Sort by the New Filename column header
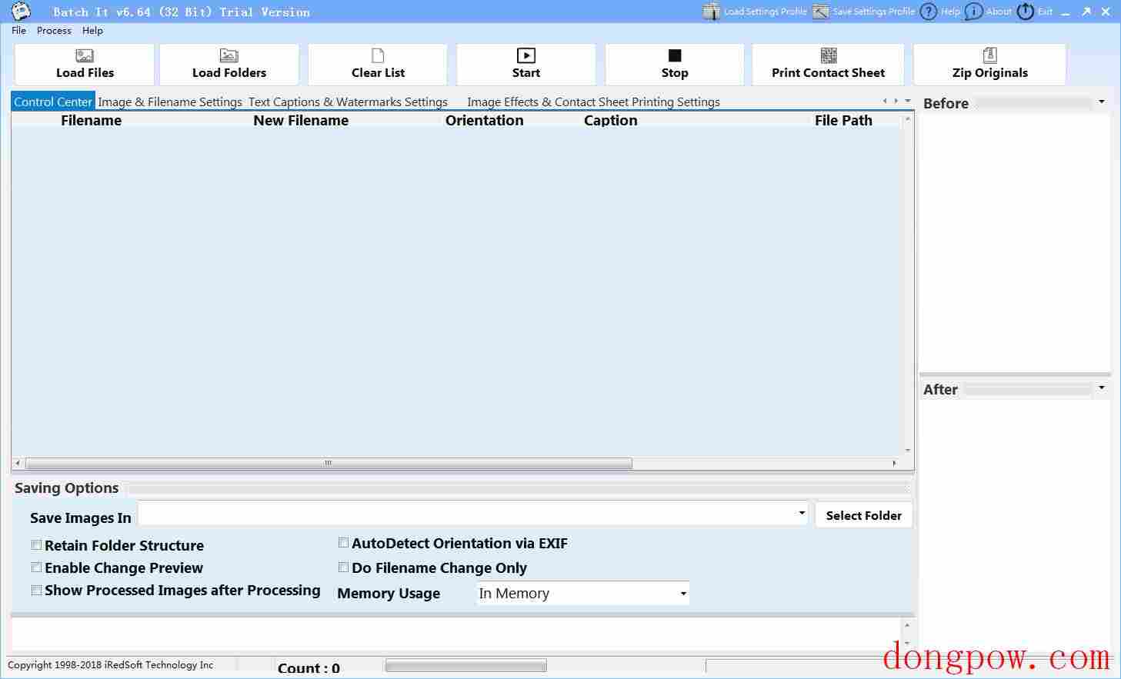This screenshot has height=679, width=1121. pyautogui.click(x=301, y=121)
